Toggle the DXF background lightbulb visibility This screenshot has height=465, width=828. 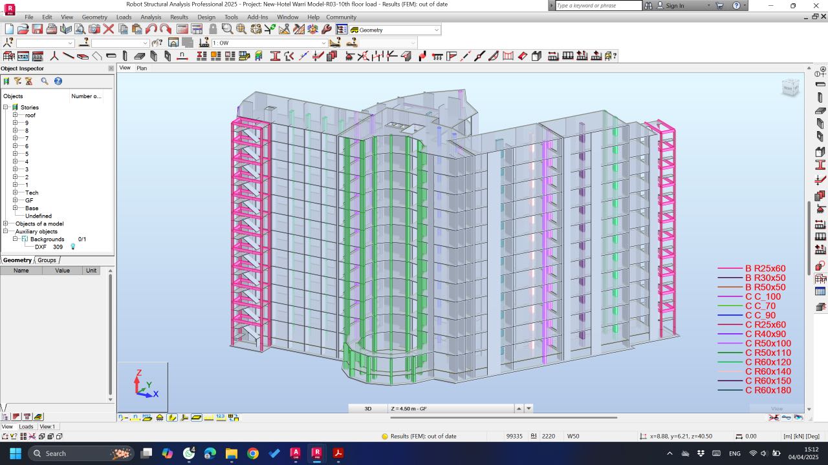pos(72,247)
